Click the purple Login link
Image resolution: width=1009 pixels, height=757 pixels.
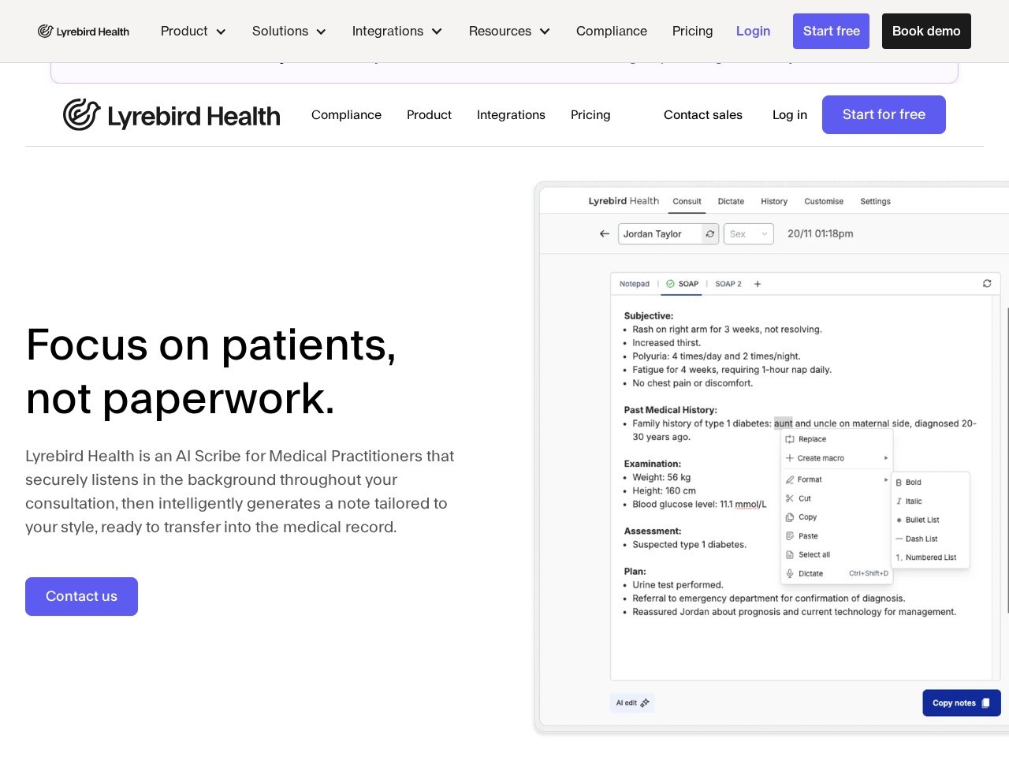754,32
